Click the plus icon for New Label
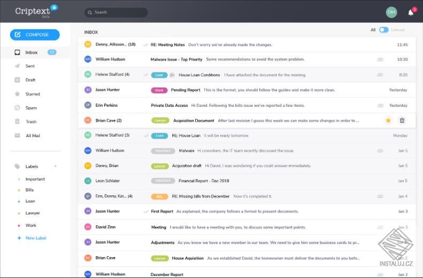This screenshot has height=278, width=423. point(19,238)
